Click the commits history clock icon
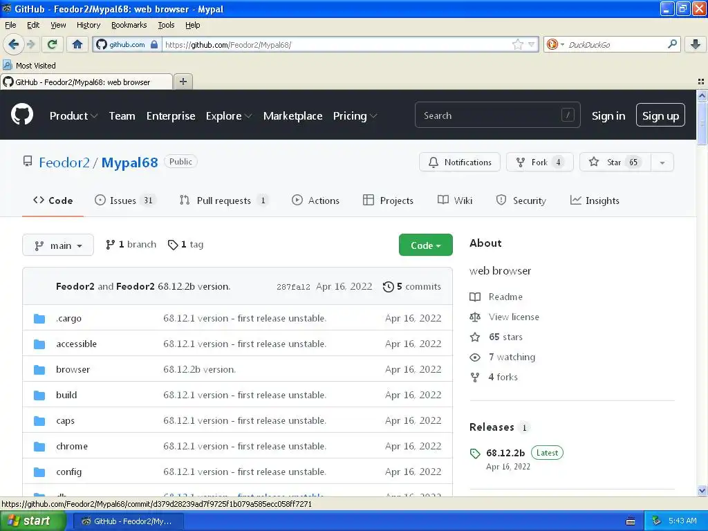 389,287
